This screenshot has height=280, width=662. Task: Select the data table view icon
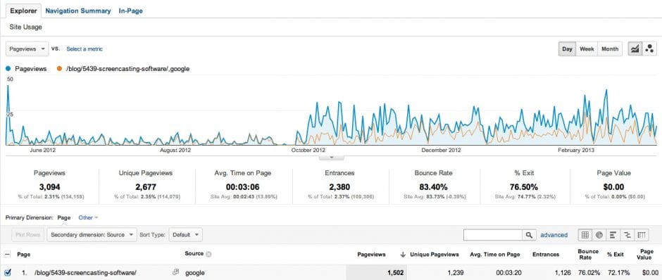585,235
